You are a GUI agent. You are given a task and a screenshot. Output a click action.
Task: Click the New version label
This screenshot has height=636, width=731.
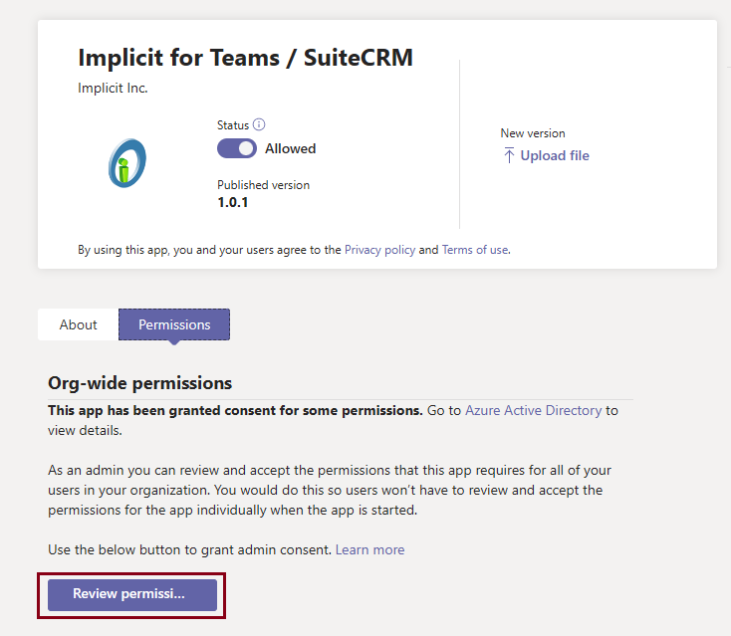coord(532,133)
